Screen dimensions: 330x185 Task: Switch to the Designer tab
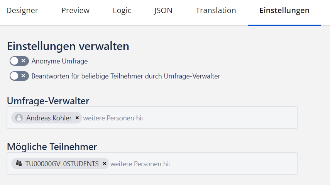pyautogui.click(x=22, y=10)
